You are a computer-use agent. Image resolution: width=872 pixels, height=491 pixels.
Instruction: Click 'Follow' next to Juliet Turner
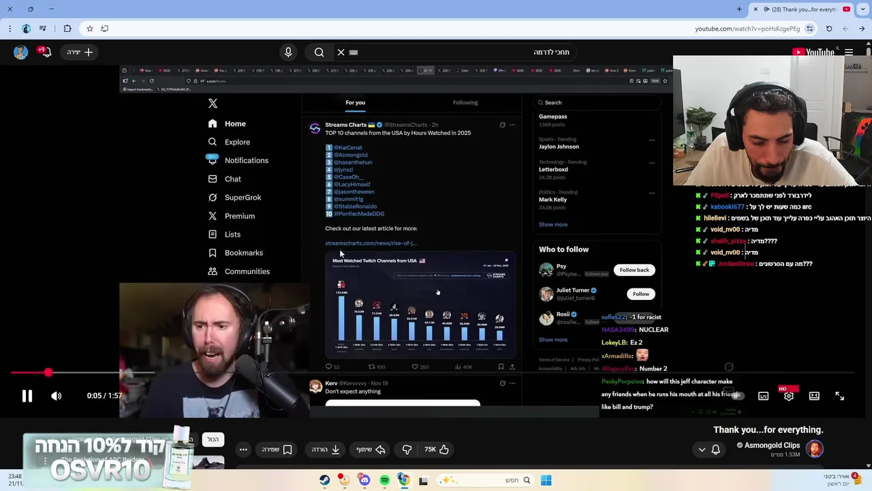pos(640,294)
